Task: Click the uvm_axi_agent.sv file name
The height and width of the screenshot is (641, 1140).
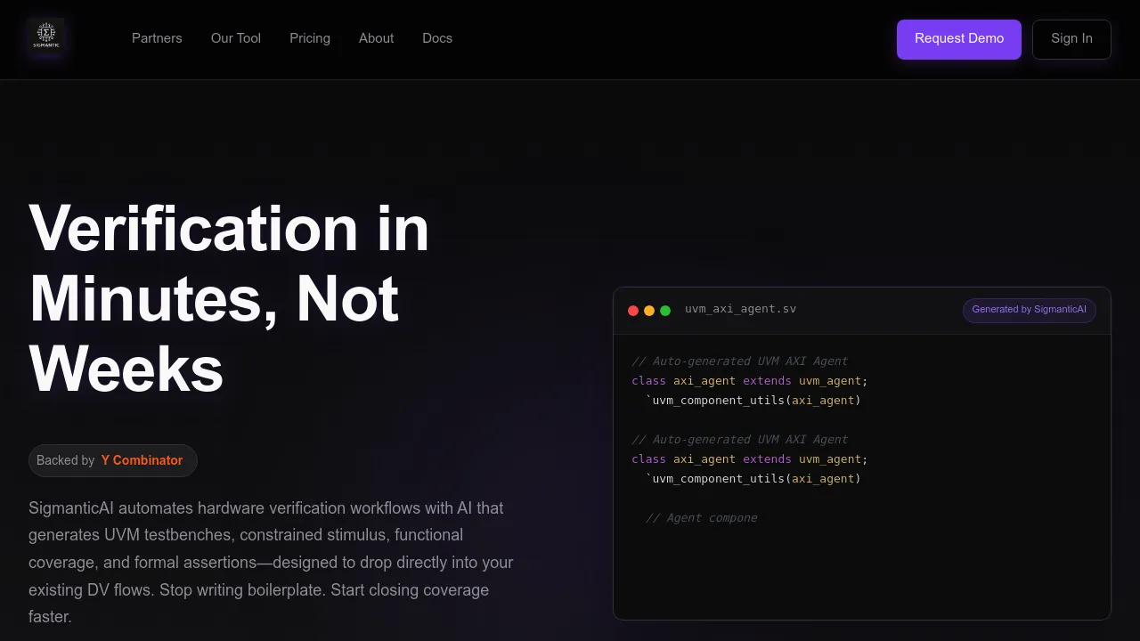Action: 740,309
